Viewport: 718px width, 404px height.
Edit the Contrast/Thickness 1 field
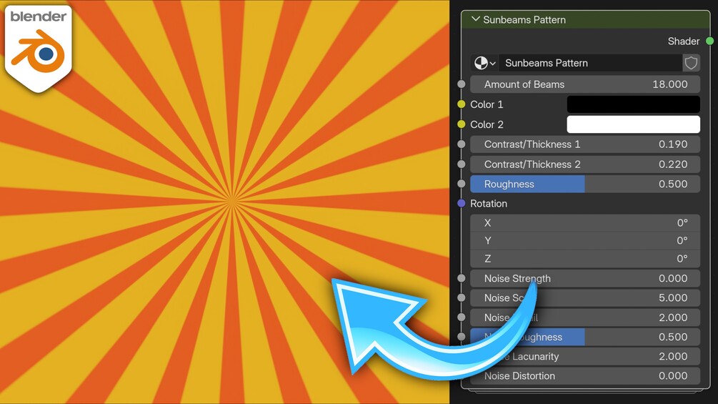[x=584, y=144]
